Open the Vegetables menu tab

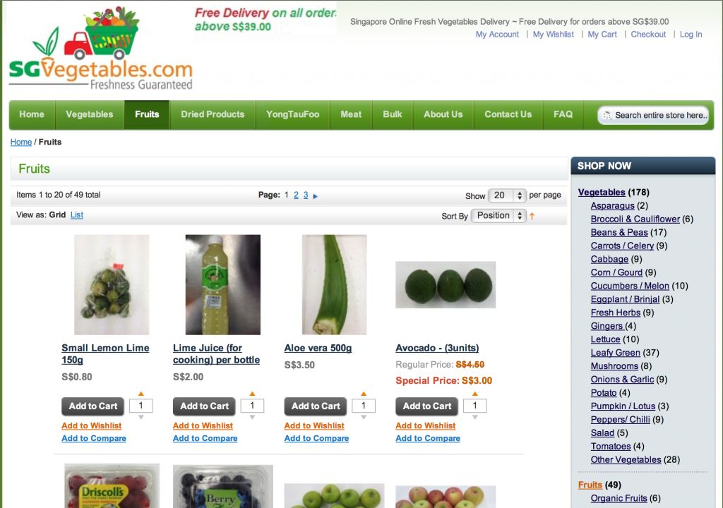pos(90,114)
